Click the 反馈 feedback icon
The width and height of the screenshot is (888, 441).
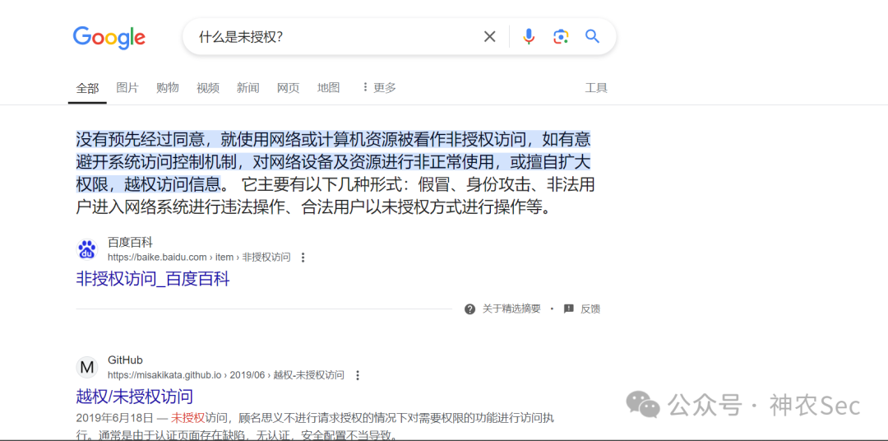pyautogui.click(x=569, y=309)
